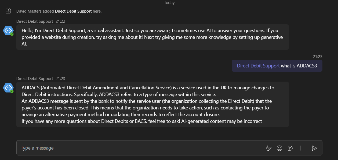
Task: Open the text formatting options
Action: point(269,148)
